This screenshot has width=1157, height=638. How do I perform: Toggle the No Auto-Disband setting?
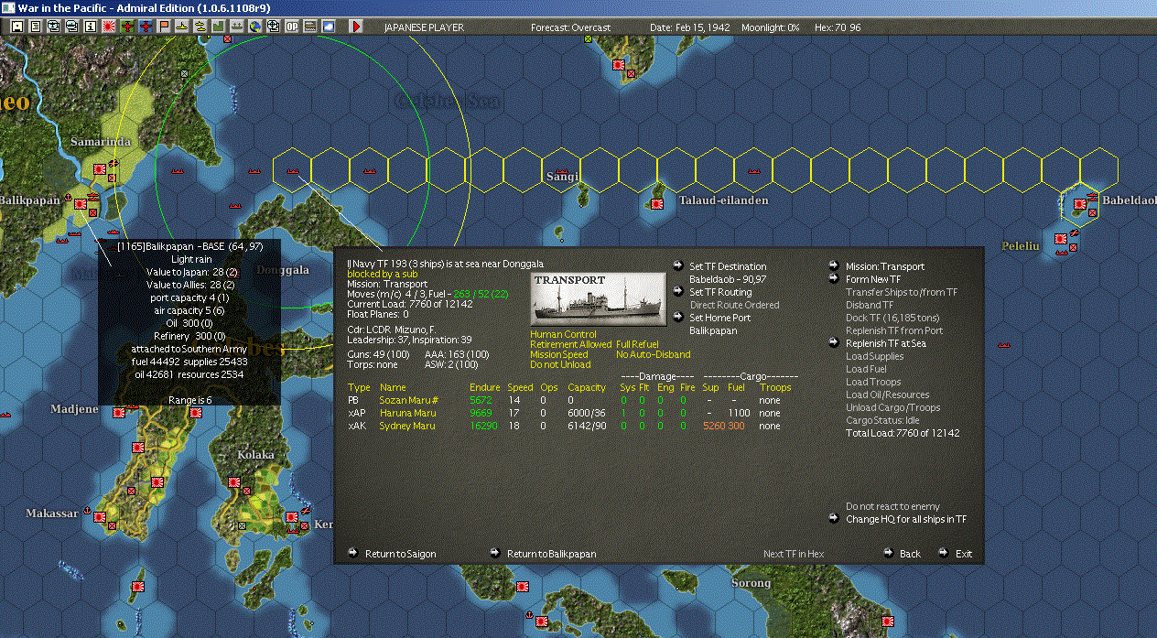653,354
